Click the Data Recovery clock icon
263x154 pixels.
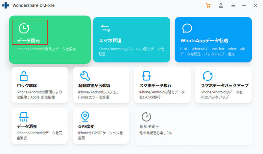tap(23, 29)
